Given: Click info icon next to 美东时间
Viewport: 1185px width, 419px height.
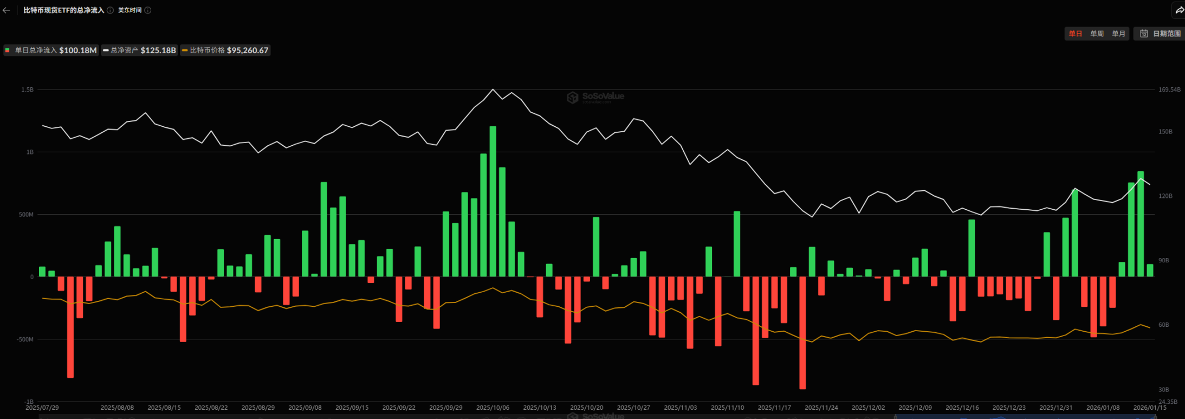Looking at the screenshot, I should 148,10.
